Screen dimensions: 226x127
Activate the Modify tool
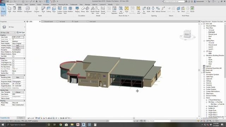click(3, 10)
